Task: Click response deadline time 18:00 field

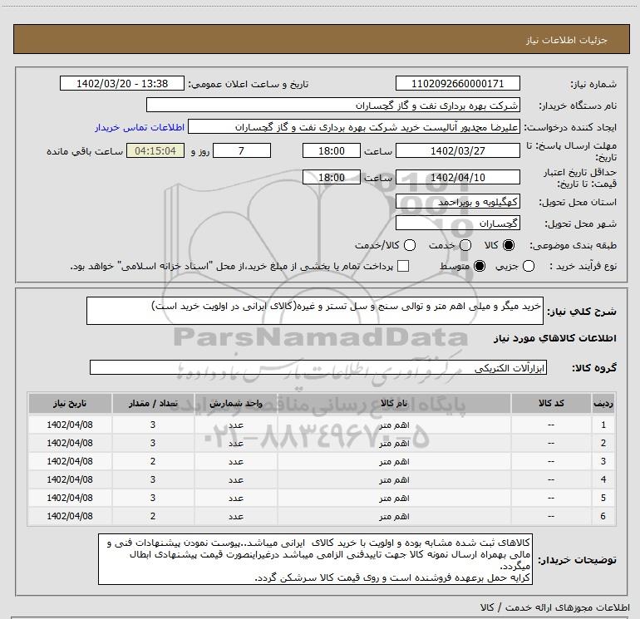Action: click(332, 150)
